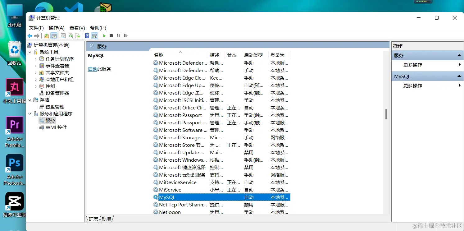Open the 帮助(H) menu
Screen dimensions: 464x231
(98, 28)
